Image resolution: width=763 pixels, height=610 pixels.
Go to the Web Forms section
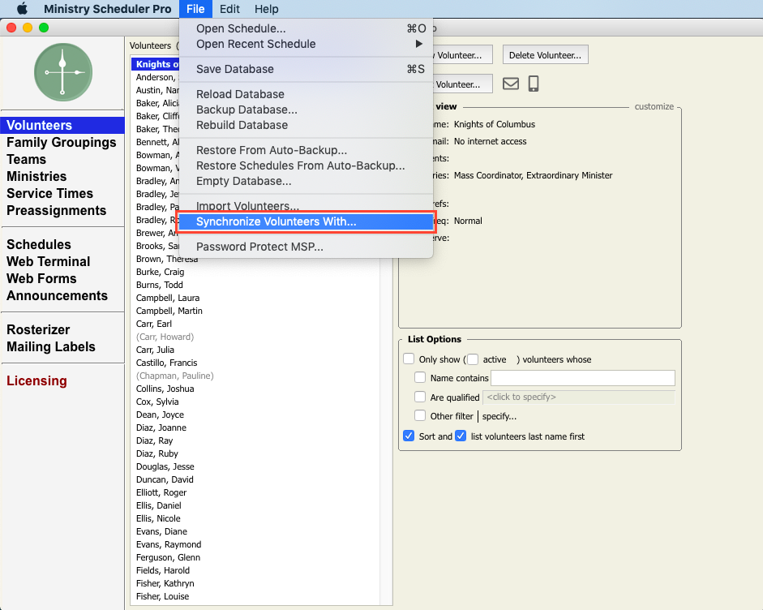coord(41,278)
